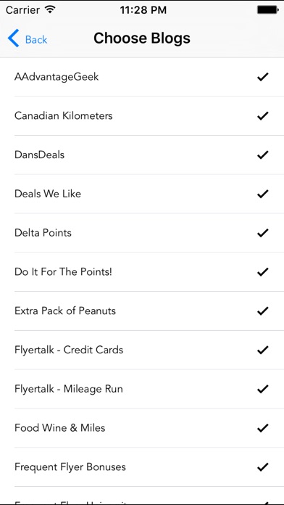Tap the battery indicator icon
Viewport: 284px width, 505px height.
point(267,10)
